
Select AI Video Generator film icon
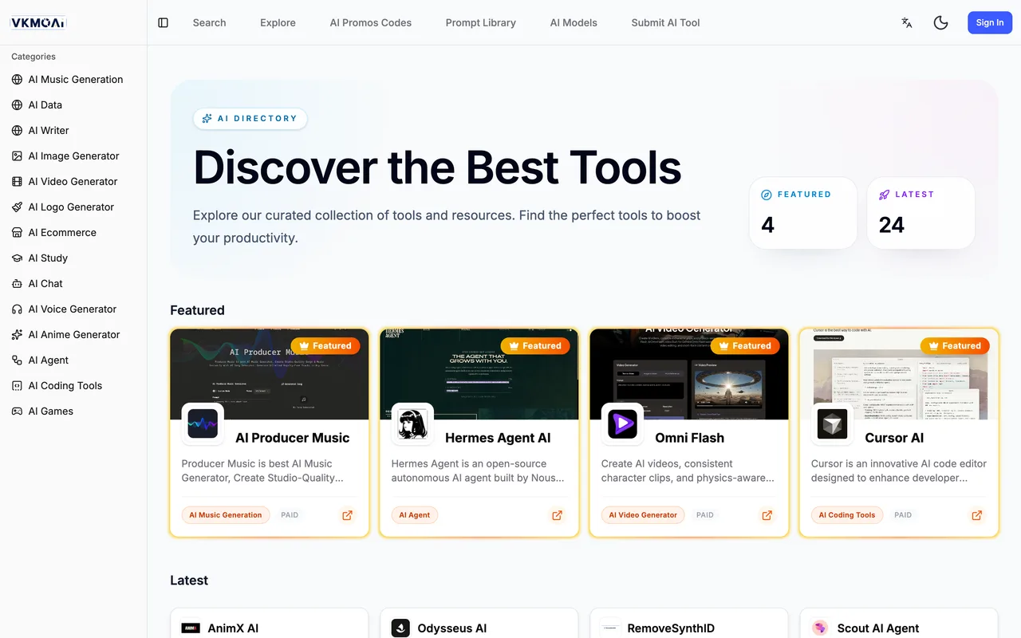[x=17, y=182]
